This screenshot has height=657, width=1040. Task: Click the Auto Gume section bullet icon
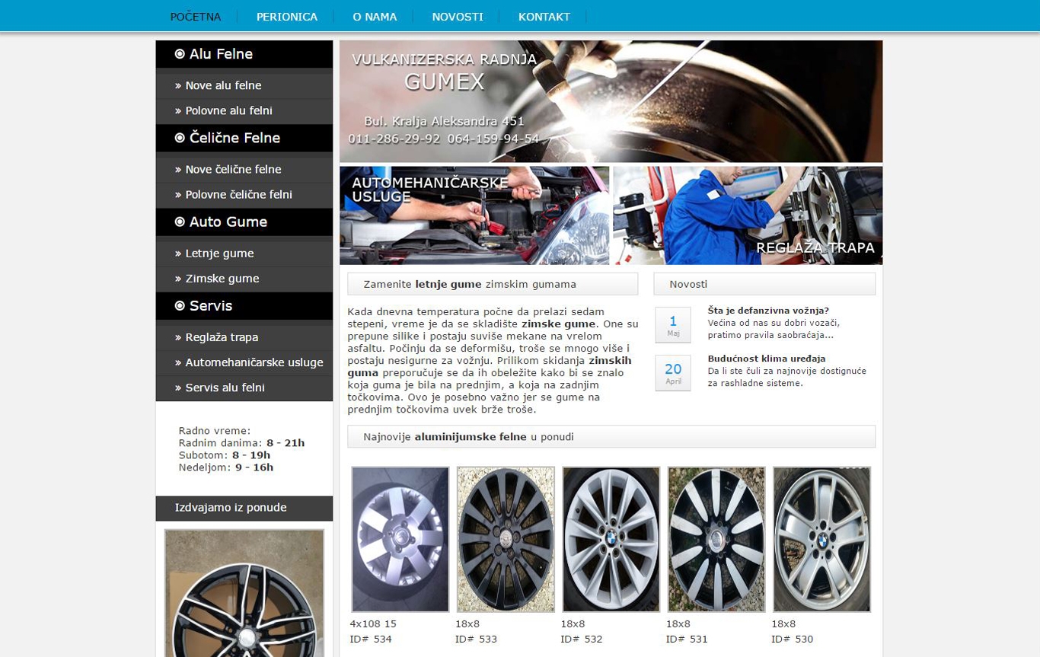point(180,222)
